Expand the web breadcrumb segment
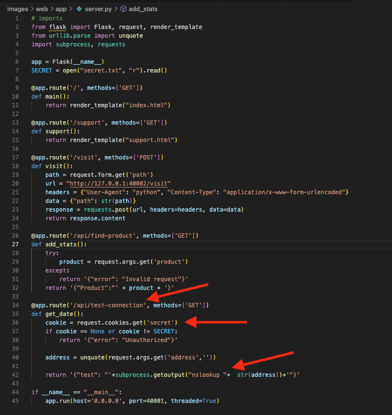392x415 pixels. coord(42,9)
